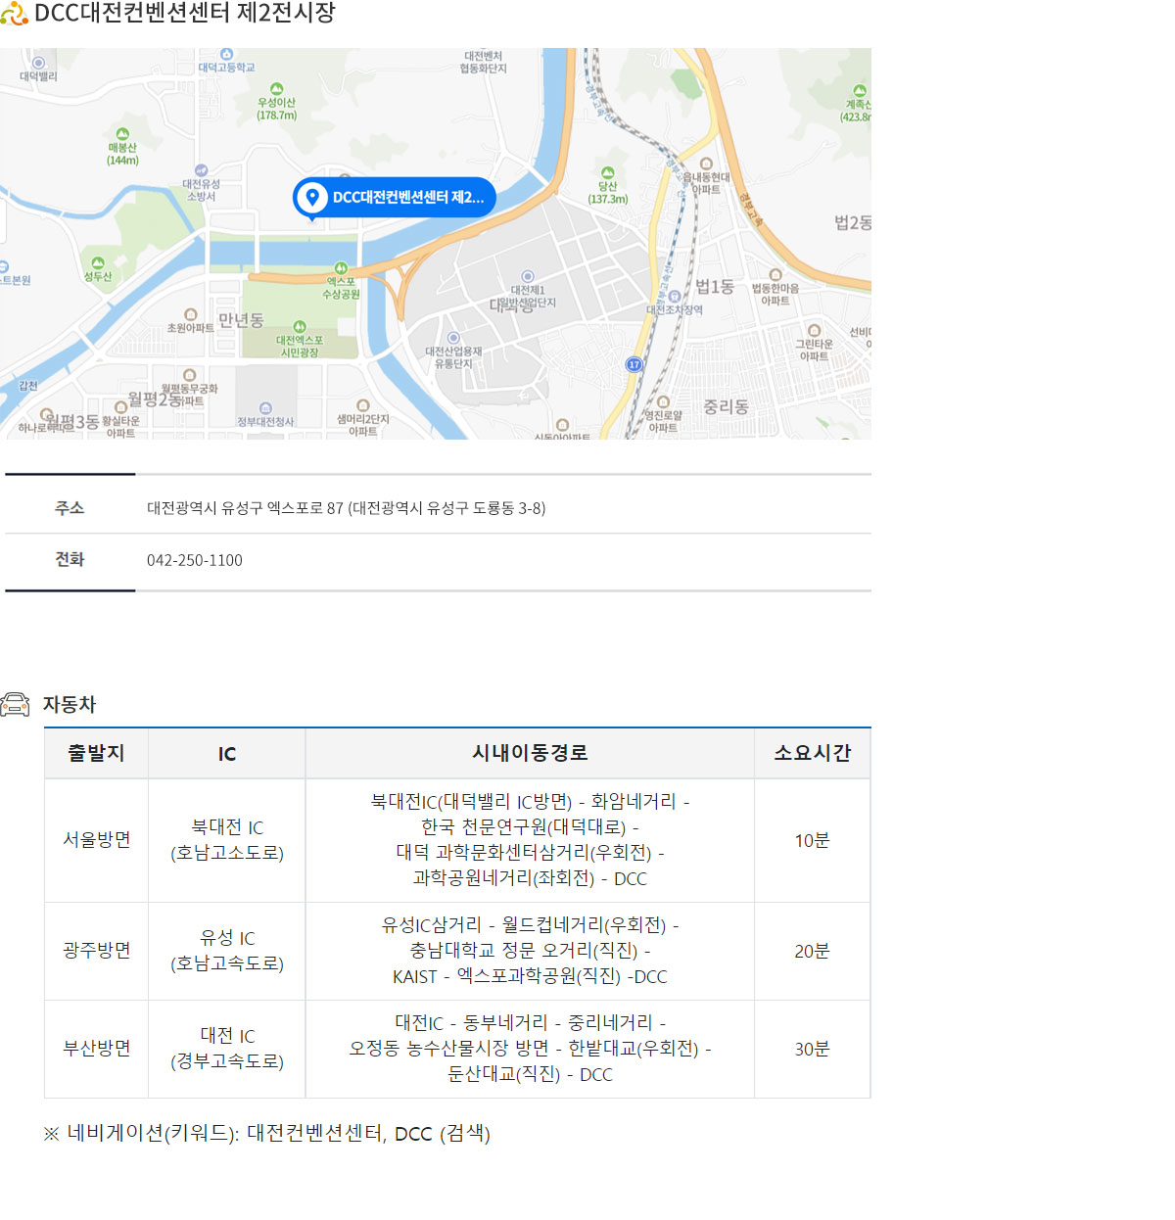
Task: Click the 부산방면 departure cell
Action: click(x=96, y=1049)
